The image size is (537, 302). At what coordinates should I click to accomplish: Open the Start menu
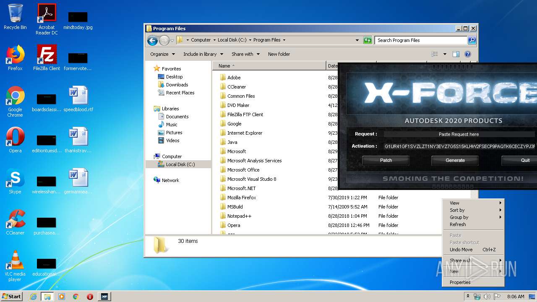(12, 297)
